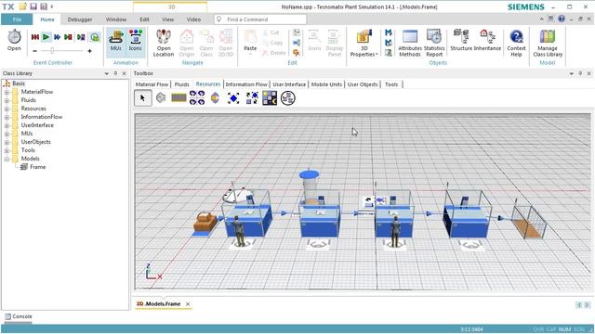The height and width of the screenshot is (334, 595).
Task: Select the gray FootPath resource tool
Action: pyautogui.click(x=178, y=98)
